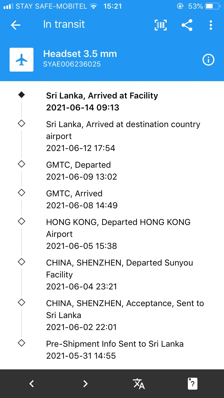Tap the filled diamond marker for the latest status
Screen dimensions: 224x398
click(22, 95)
